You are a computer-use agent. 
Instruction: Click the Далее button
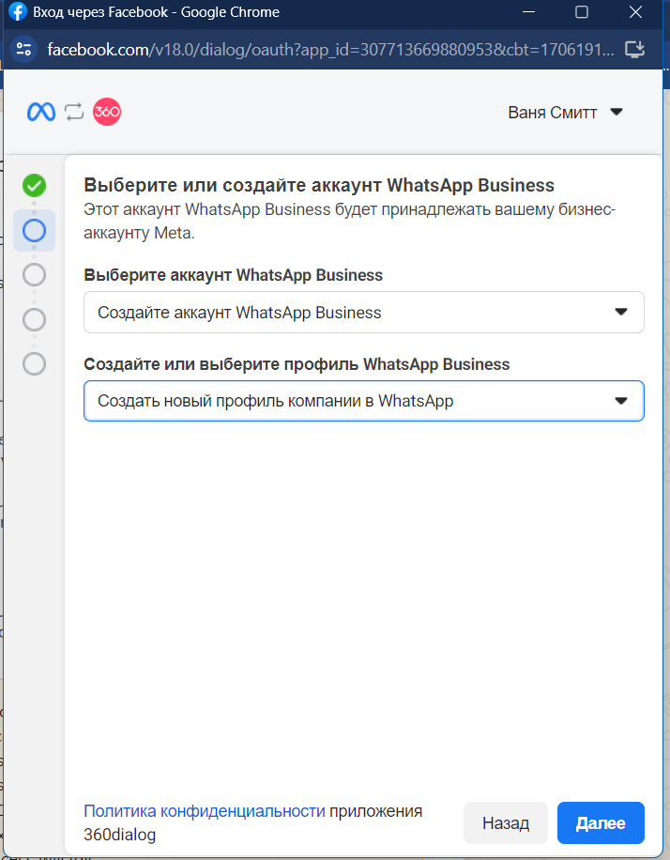tap(601, 822)
